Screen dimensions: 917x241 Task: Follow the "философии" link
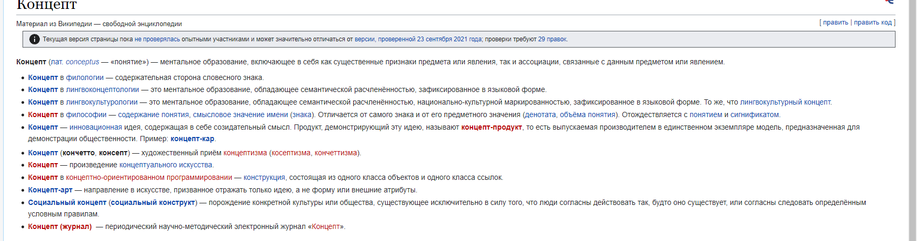pos(86,114)
